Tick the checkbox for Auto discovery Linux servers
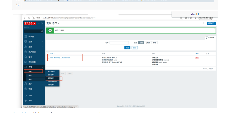 point(48,58)
